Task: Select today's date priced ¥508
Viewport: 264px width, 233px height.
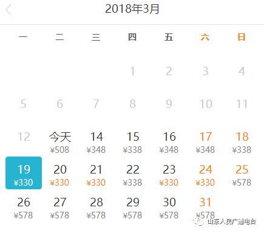Action: pyautogui.click(x=60, y=143)
